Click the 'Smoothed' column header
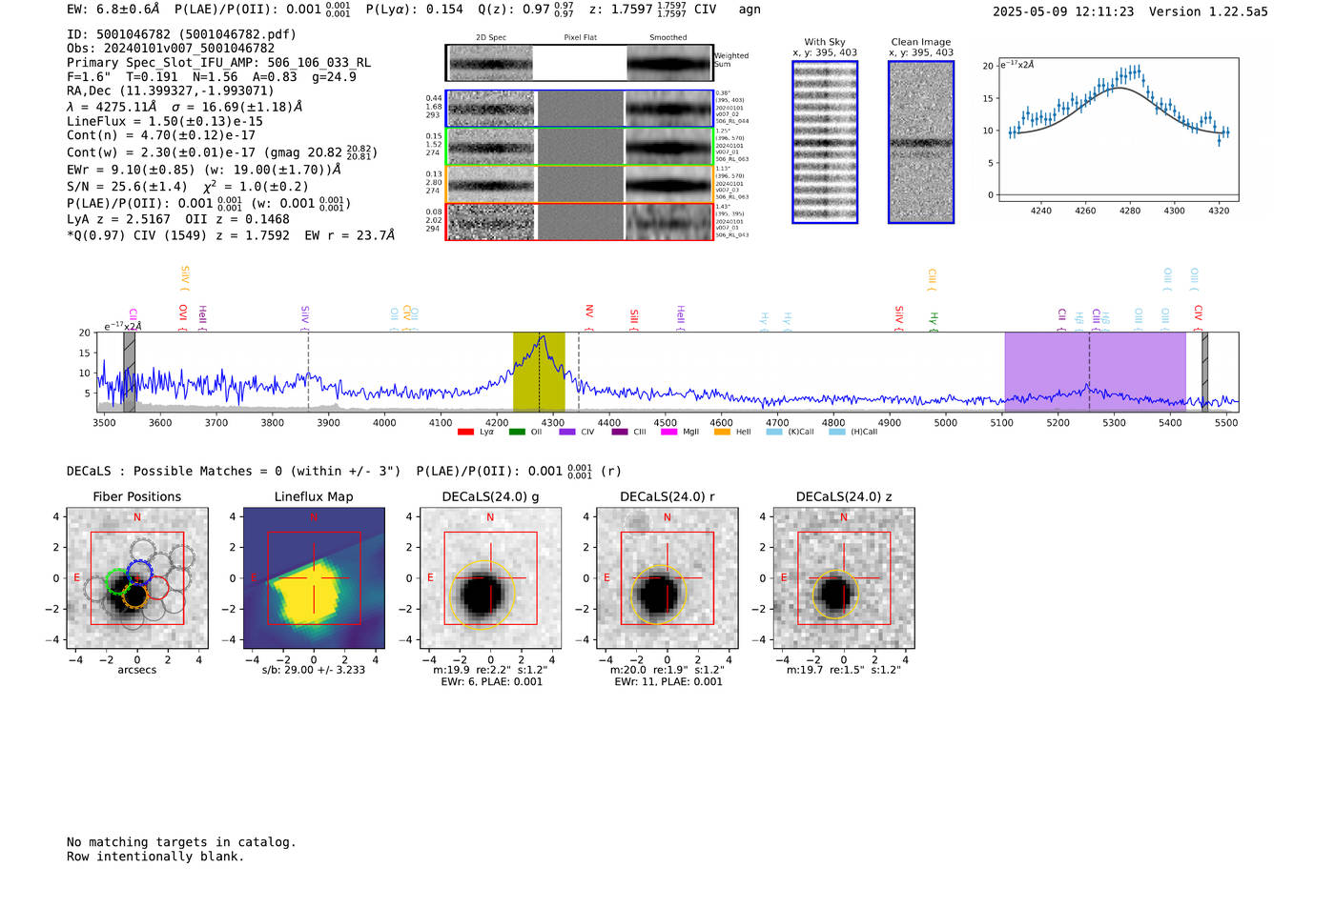The image size is (1335, 908). [x=668, y=38]
